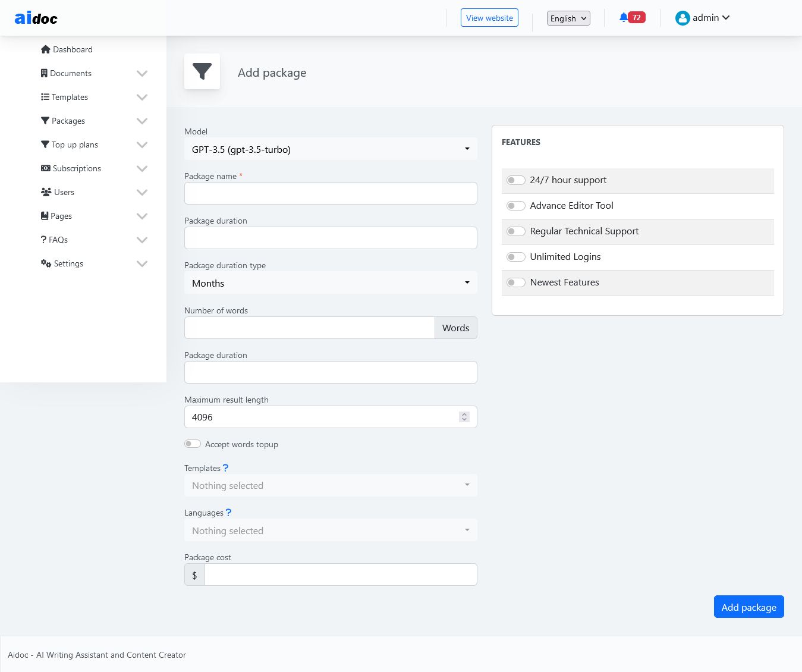Open the Model dropdown
This screenshot has width=802, height=672.
[331, 149]
